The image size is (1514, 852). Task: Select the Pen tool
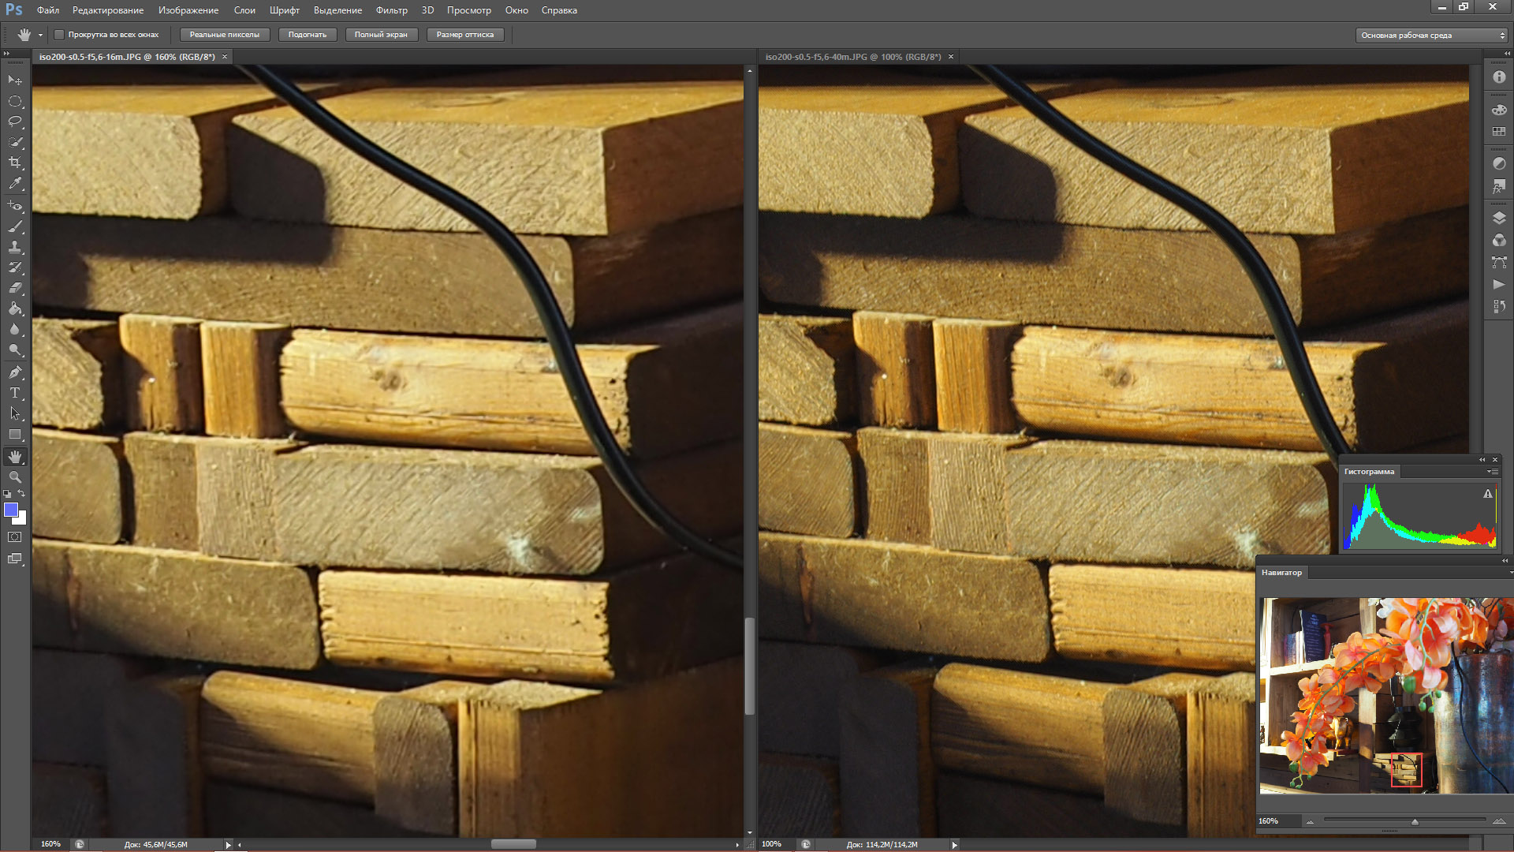tap(15, 372)
